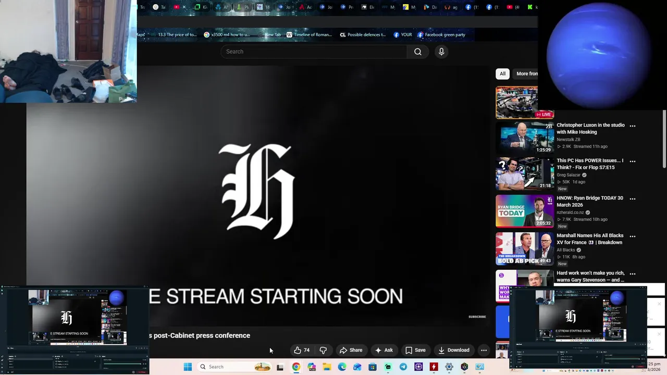Open Possible defences t... bookmark

pos(363,35)
